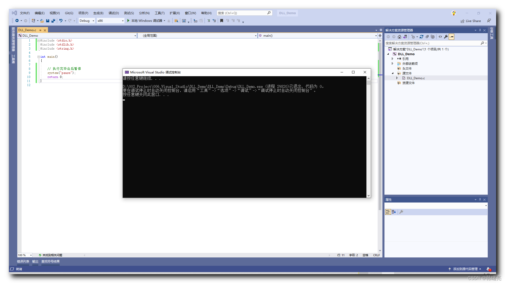Screen dimensions: 505x283
Task: Open the 编辑(E) menu
Action: tap(40, 13)
